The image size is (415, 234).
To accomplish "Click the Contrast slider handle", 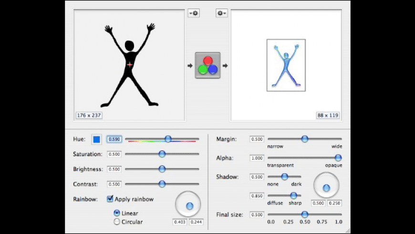I will (x=162, y=184).
